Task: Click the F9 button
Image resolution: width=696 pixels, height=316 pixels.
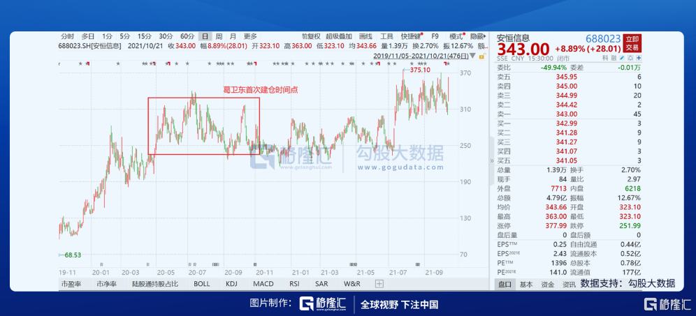Action: coord(435,36)
